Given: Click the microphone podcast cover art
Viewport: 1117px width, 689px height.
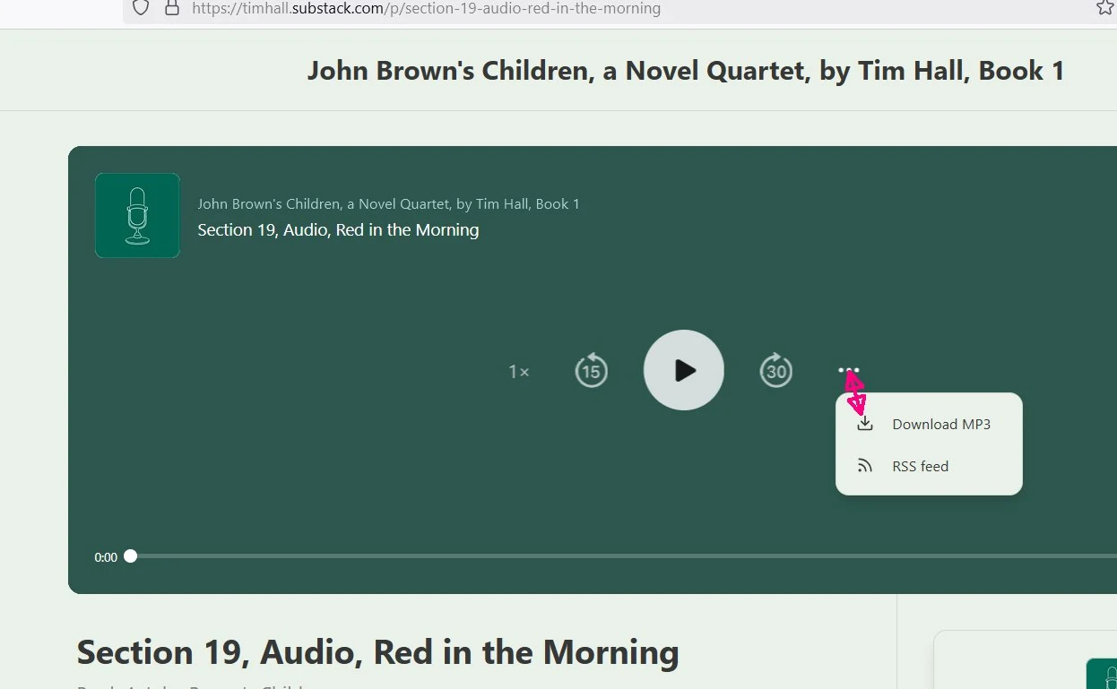Looking at the screenshot, I should 137,215.
